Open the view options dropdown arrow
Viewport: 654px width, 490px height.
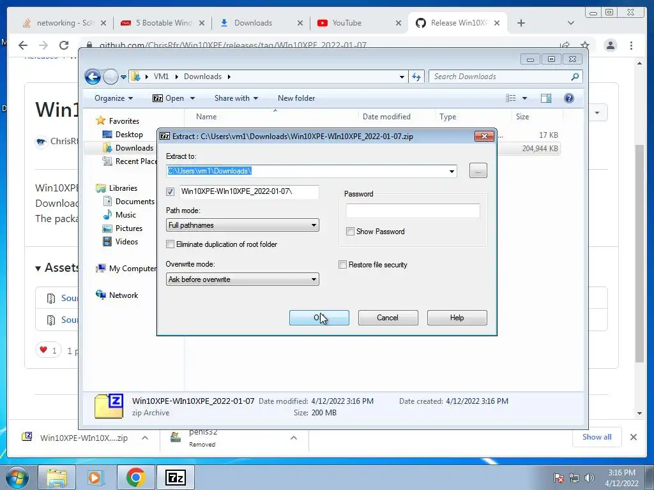tap(525, 98)
